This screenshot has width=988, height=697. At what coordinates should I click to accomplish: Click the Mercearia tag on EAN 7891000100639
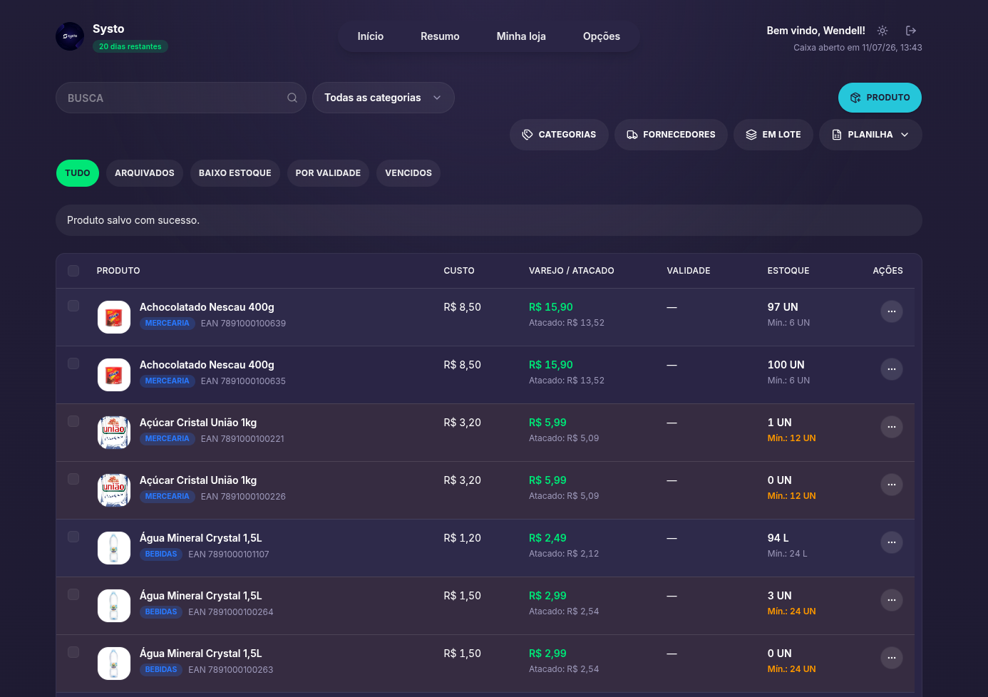pos(168,324)
